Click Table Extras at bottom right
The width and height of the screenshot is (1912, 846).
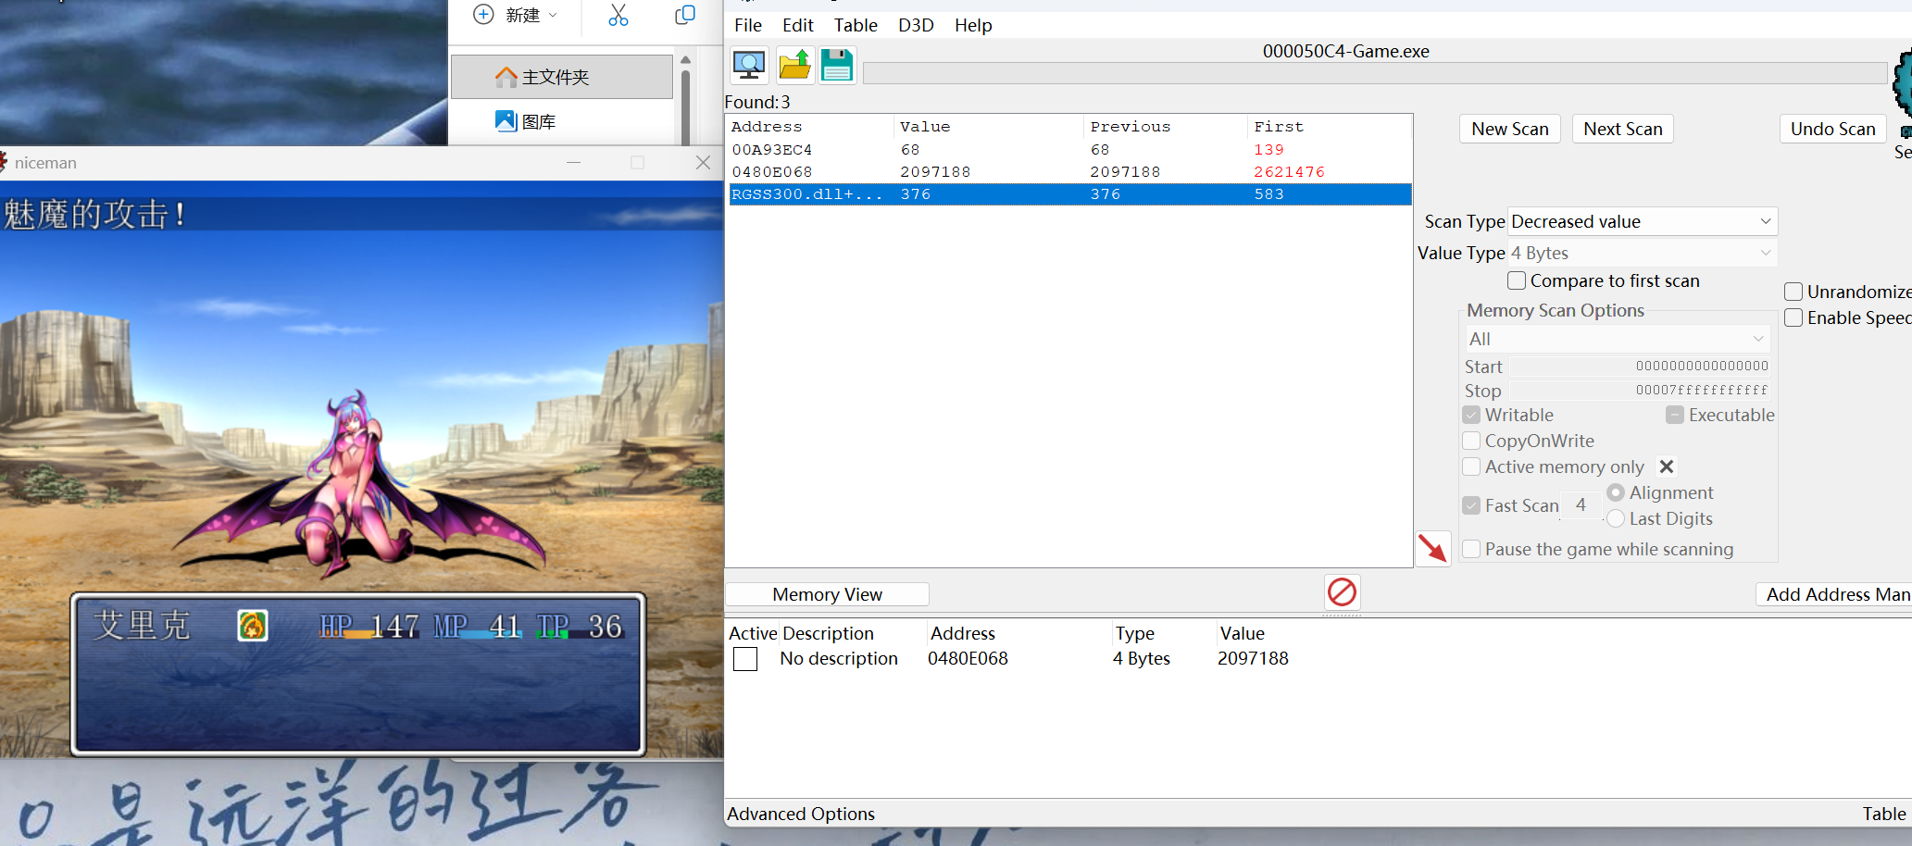click(1885, 814)
